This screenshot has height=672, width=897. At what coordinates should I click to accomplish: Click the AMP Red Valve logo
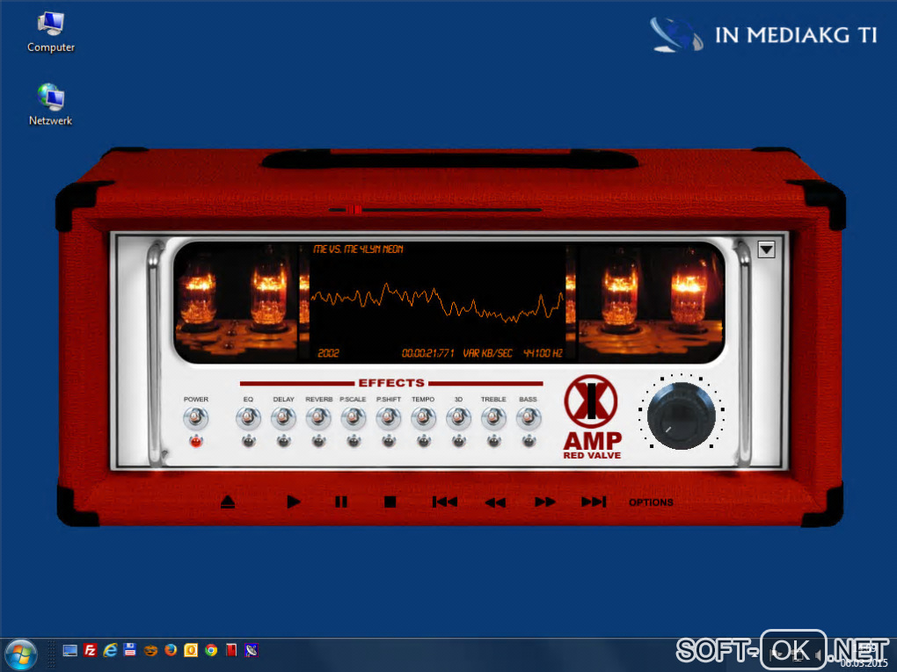coord(592,417)
